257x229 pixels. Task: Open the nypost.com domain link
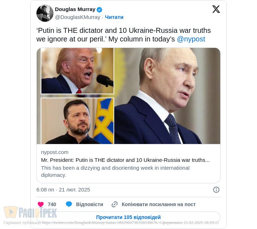pyautogui.click(x=55, y=152)
